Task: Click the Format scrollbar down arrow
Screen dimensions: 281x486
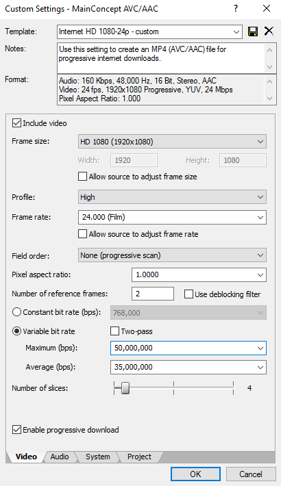Action: click(270, 99)
